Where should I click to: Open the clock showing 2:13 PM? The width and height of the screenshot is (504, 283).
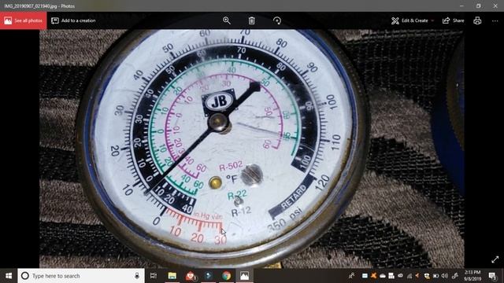[x=472, y=276]
